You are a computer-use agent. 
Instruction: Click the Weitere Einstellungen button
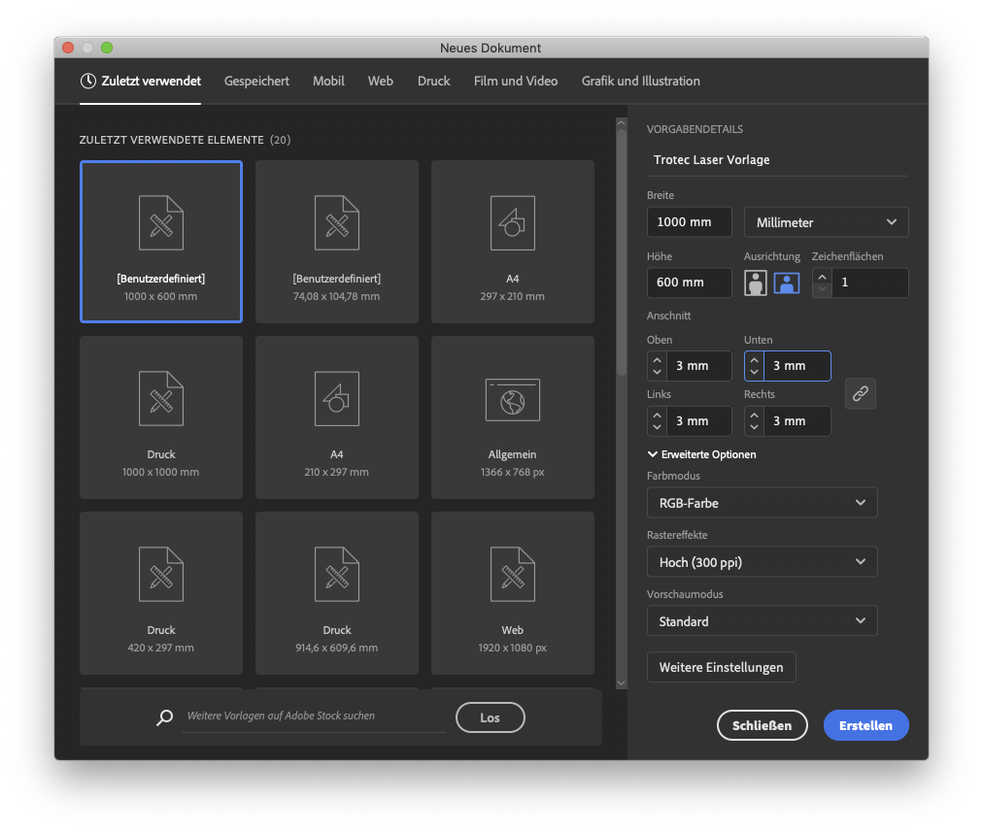click(721, 667)
